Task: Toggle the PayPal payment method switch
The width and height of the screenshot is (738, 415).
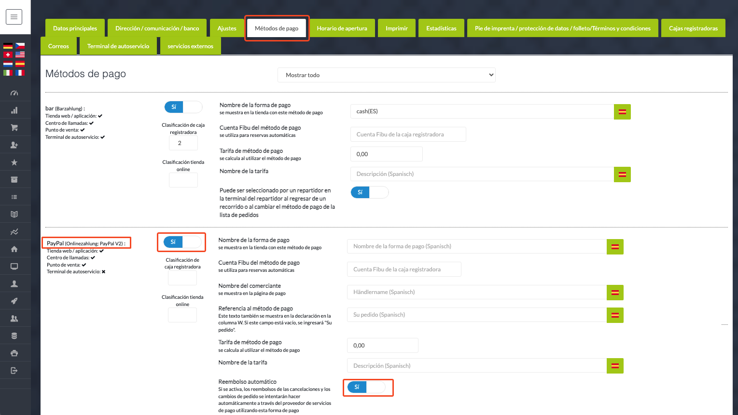Action: [x=182, y=242]
